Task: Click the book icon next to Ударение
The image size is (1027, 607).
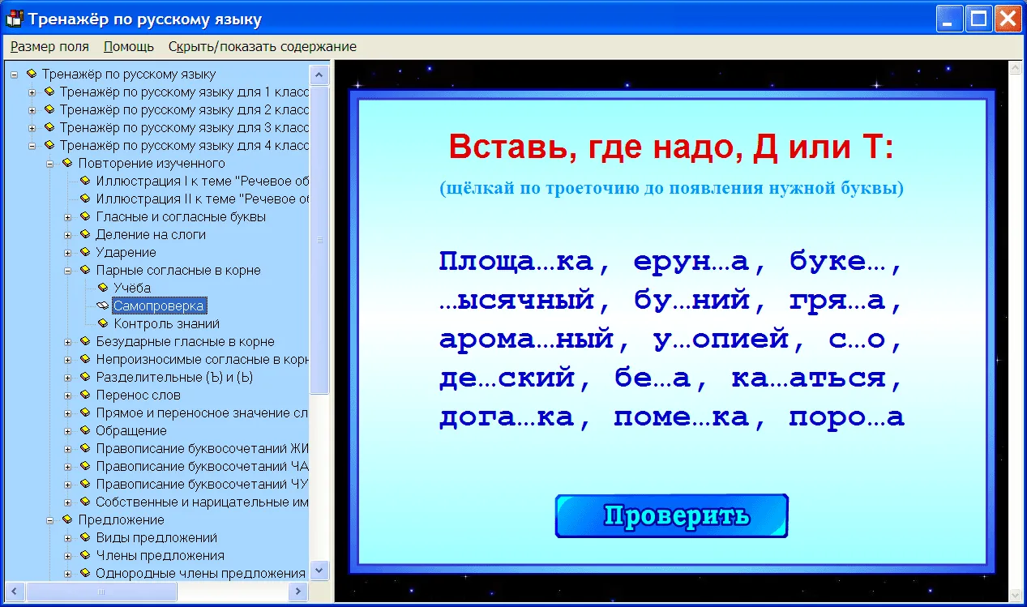Action: [x=85, y=252]
